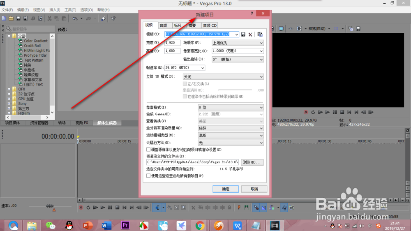Viewport: 411px width, 231px height.
Task: Click the Insert Region green icon
Action: pyautogui.click(x=246, y=208)
